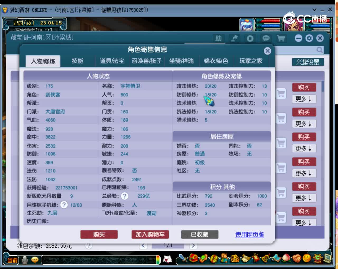Expand the second 更多 dropdown in listing

pos(304,124)
